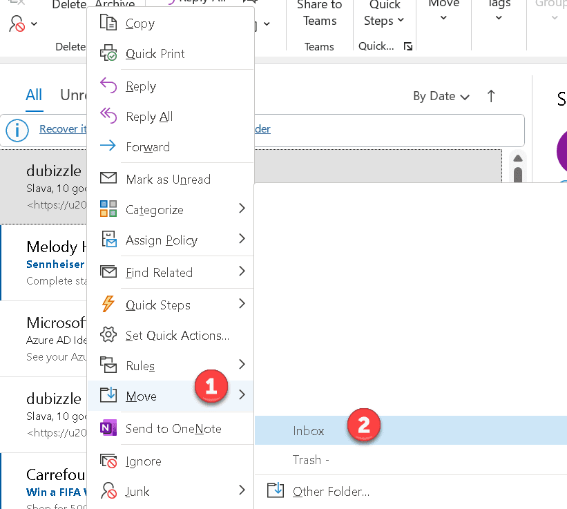Expand the Assign Policy submenu arrow
The image size is (567, 509).
coord(242,238)
